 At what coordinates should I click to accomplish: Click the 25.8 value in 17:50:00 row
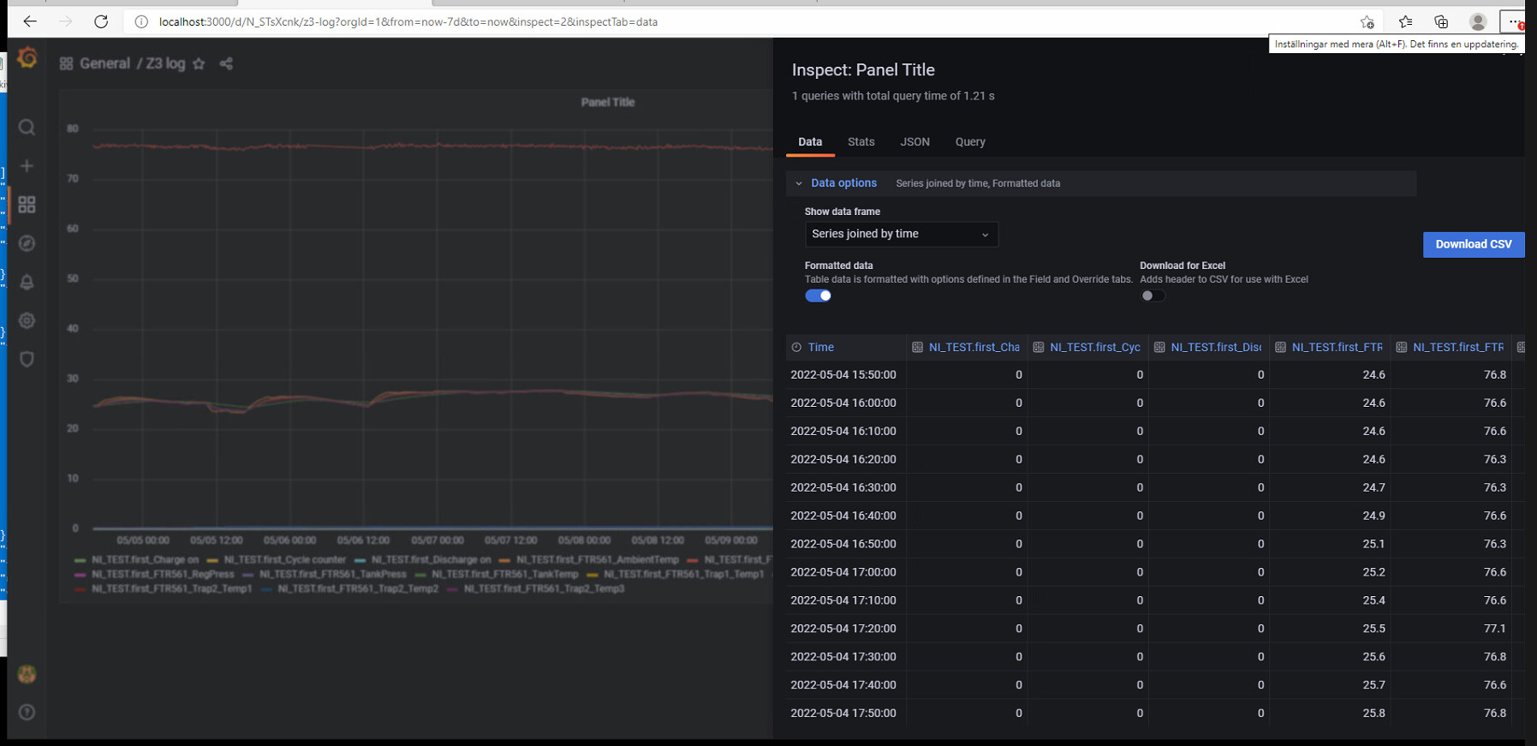point(1373,713)
